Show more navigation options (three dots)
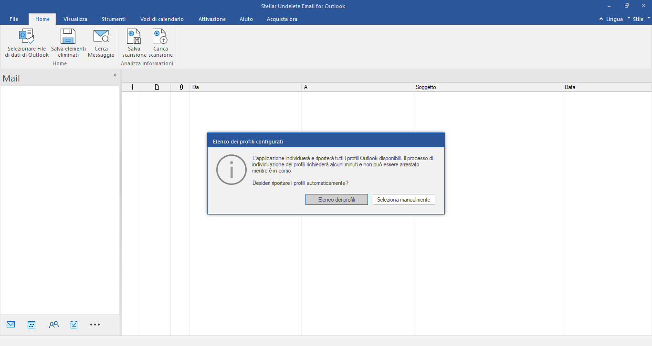652x346 pixels. point(95,325)
